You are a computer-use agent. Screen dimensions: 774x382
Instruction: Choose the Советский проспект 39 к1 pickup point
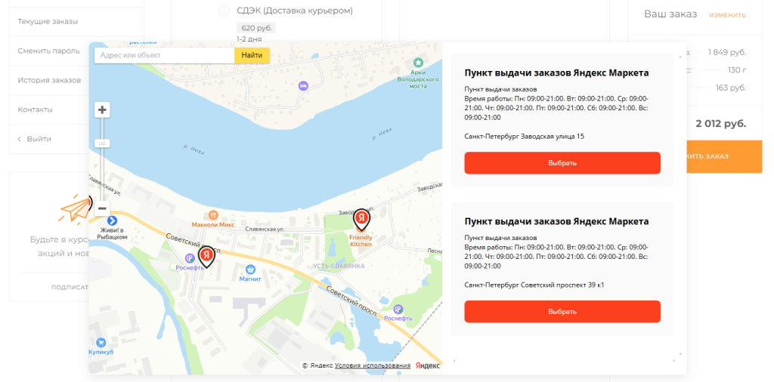click(562, 311)
